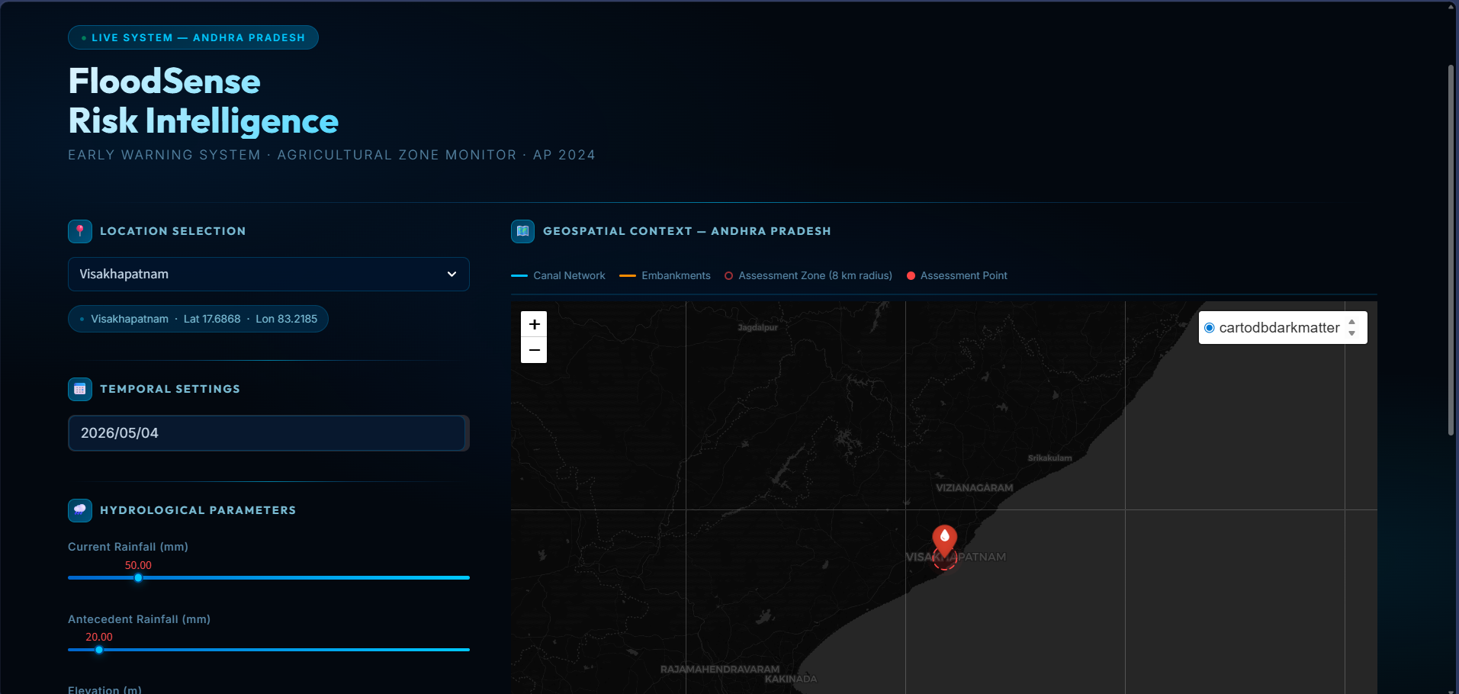Click the 2026/05/04 date input field

[x=268, y=433]
